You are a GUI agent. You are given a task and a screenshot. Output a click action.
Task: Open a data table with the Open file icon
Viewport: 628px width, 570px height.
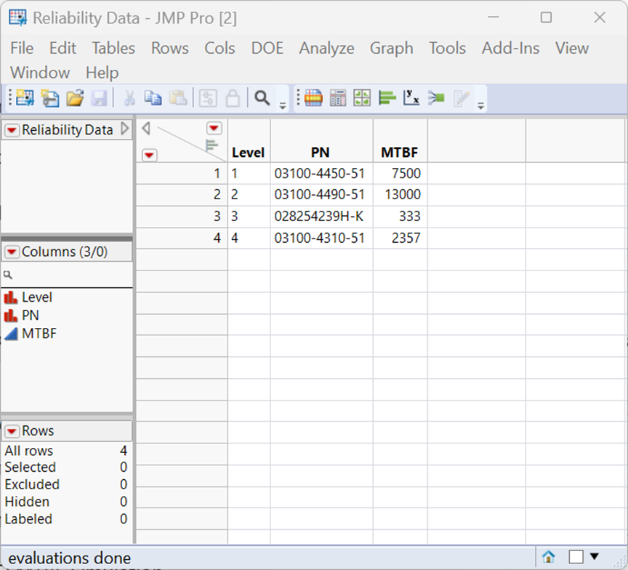[75, 97]
